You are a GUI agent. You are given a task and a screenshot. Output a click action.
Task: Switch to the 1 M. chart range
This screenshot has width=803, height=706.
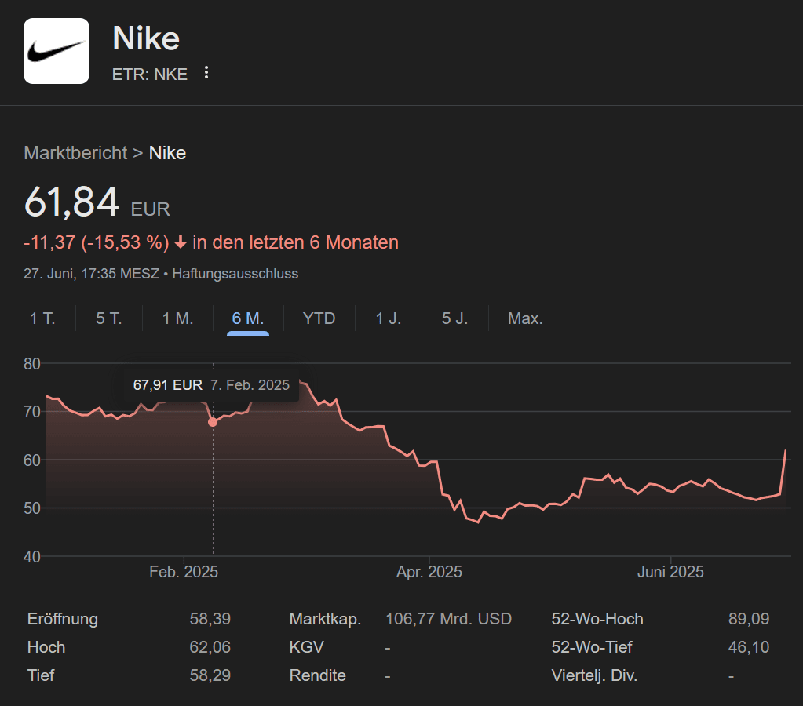pos(177,318)
